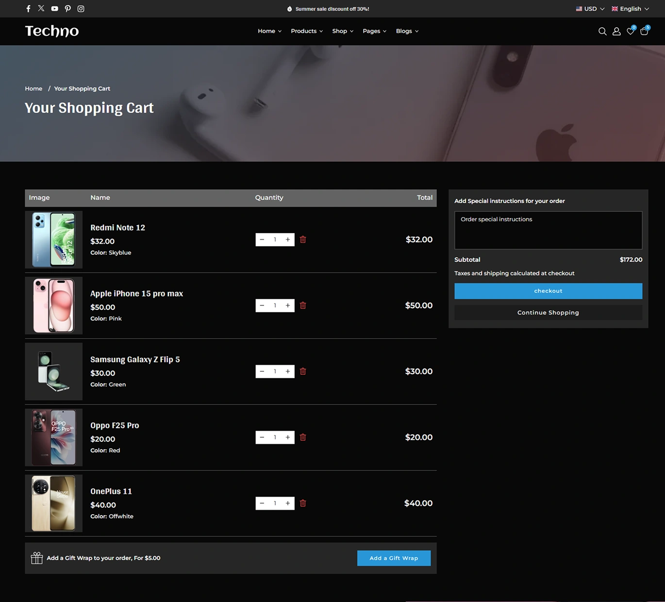Open the X (Twitter) social icon

coord(41,8)
